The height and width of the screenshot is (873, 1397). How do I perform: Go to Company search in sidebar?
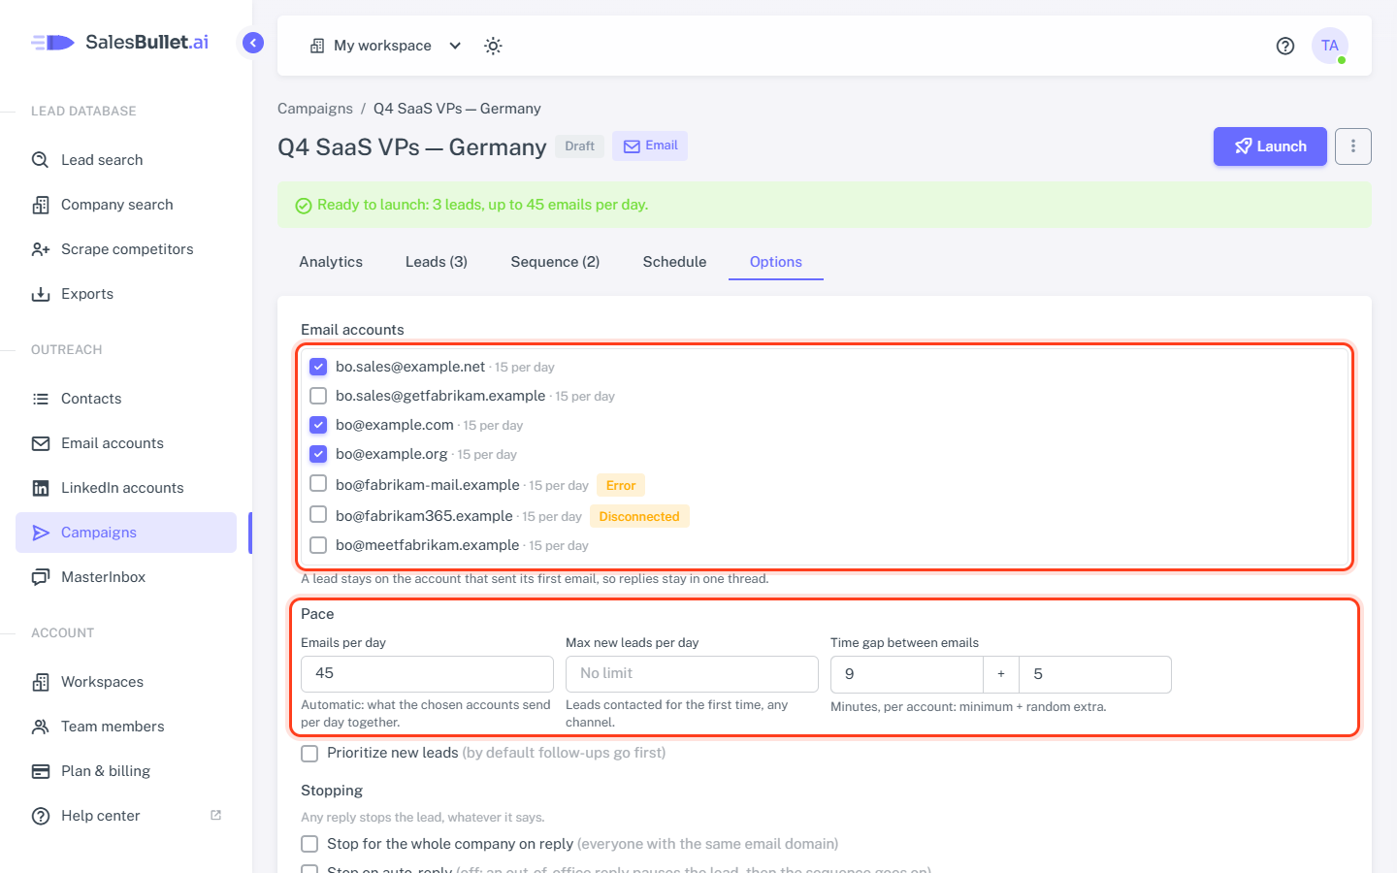coord(126,205)
